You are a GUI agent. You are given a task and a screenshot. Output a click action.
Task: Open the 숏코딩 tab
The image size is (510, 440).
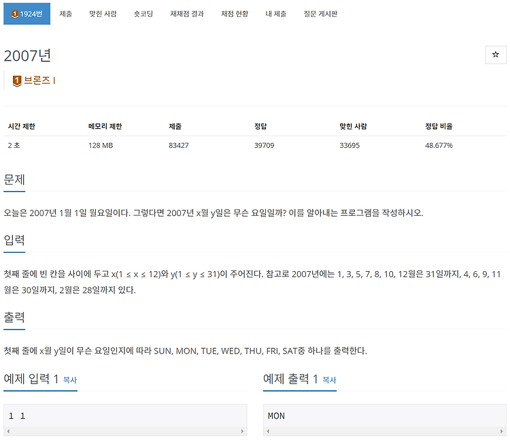tap(143, 14)
